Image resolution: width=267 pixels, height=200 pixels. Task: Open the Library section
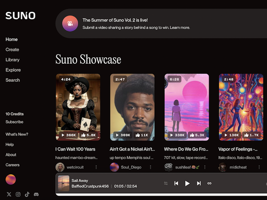[x=13, y=60]
